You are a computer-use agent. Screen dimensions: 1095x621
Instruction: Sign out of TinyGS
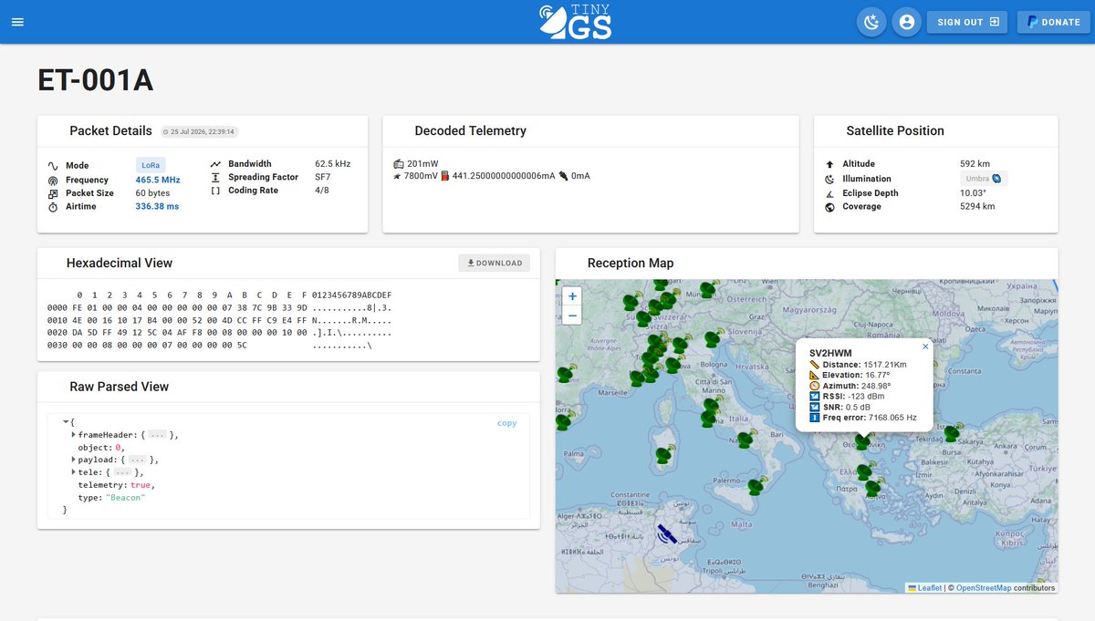click(x=967, y=22)
